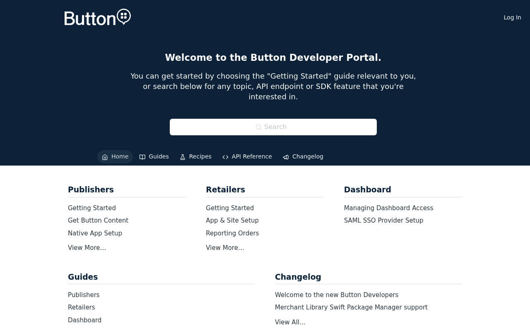Click the Button logo

pyautogui.click(x=98, y=17)
